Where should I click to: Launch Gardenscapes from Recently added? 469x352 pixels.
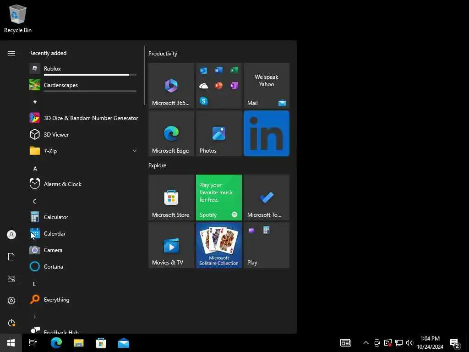point(83,85)
